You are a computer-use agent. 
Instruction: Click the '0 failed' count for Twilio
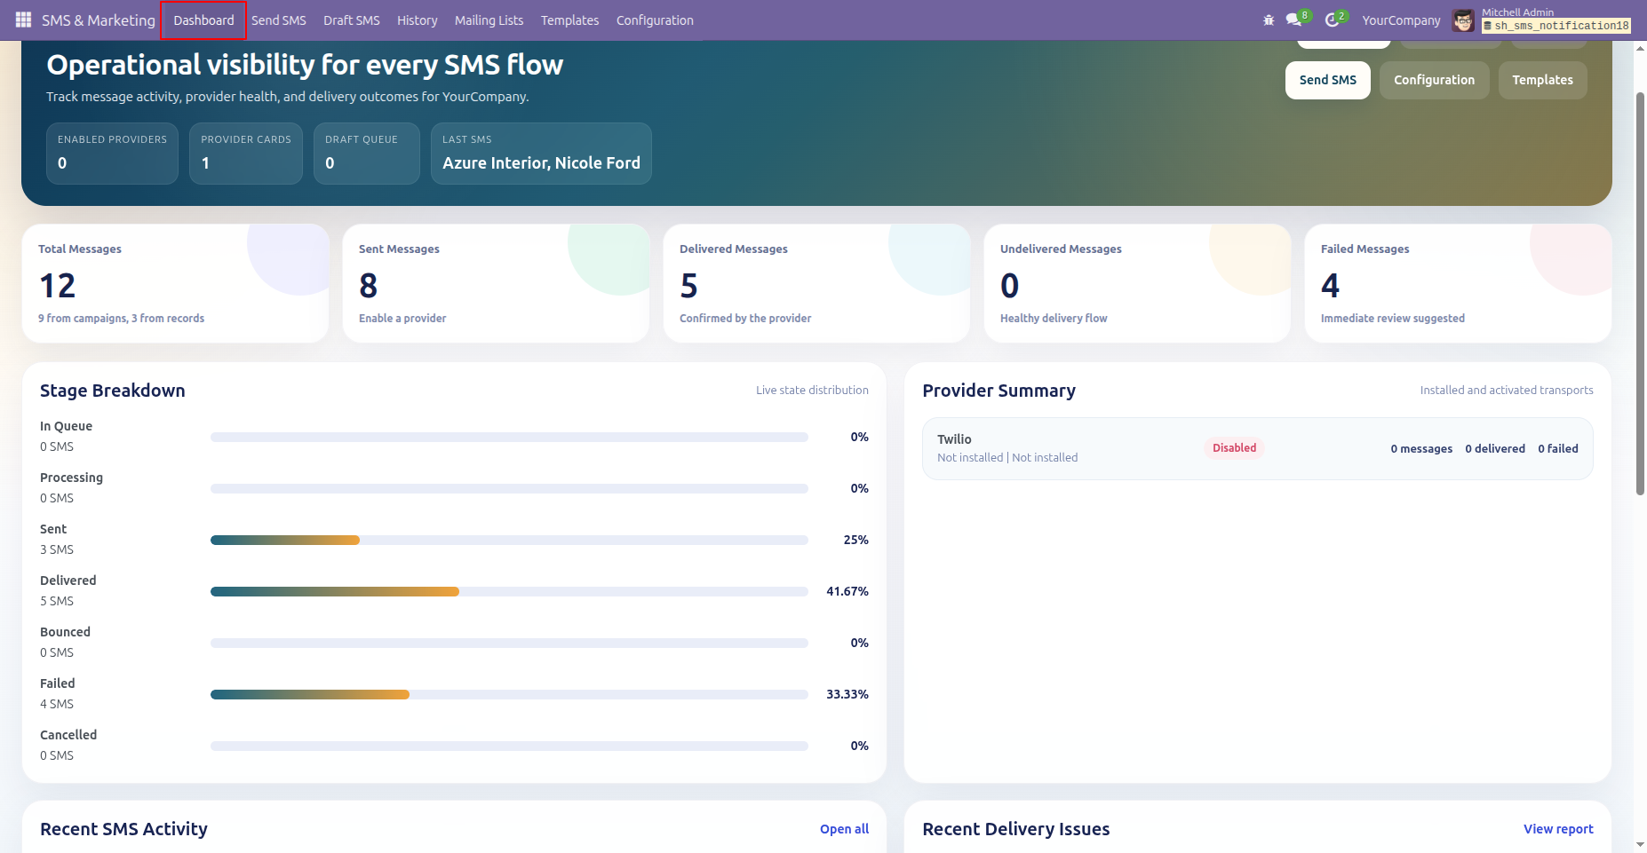[1559, 449]
